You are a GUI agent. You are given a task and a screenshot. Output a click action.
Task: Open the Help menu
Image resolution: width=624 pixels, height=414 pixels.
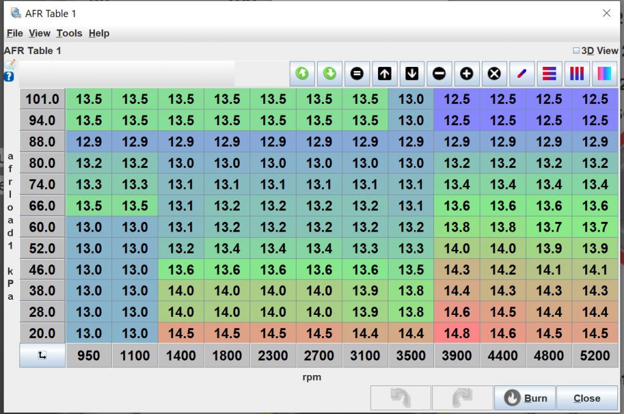coord(99,33)
